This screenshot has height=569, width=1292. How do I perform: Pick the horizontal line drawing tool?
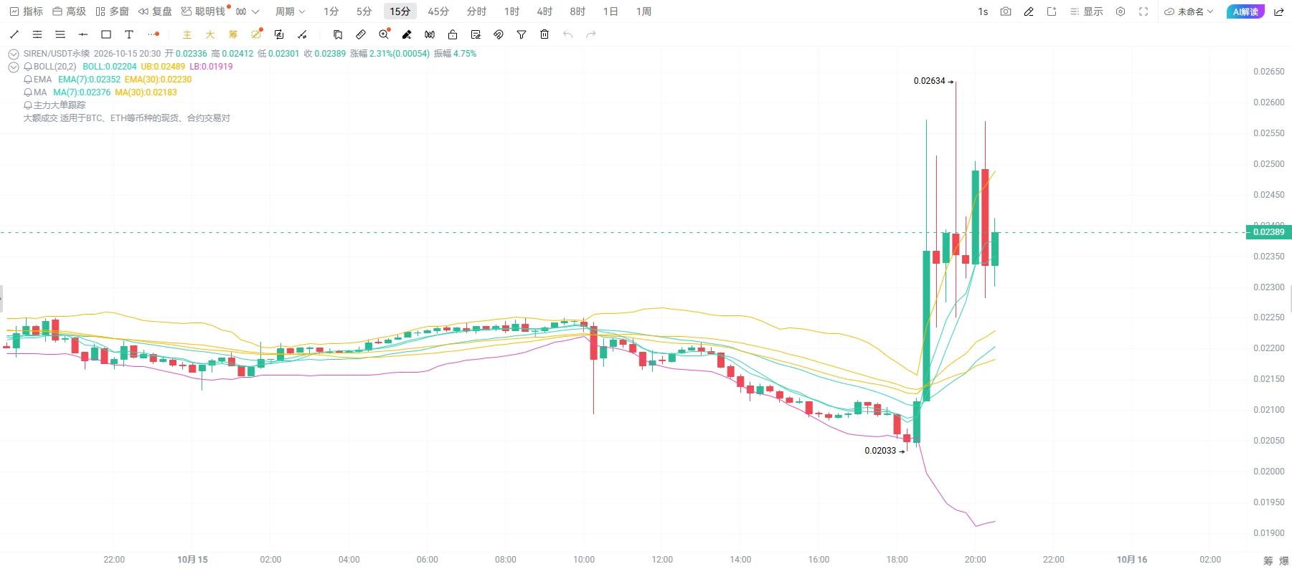pyautogui.click(x=83, y=34)
